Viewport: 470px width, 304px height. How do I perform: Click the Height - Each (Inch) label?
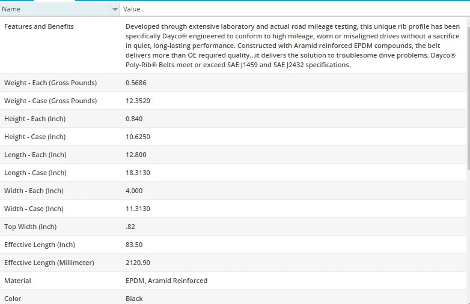pyautogui.click(x=35, y=119)
